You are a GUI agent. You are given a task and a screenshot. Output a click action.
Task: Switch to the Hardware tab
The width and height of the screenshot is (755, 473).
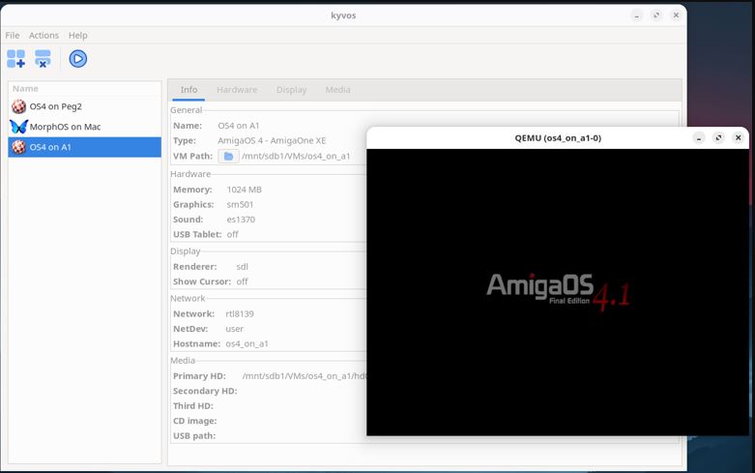(237, 90)
